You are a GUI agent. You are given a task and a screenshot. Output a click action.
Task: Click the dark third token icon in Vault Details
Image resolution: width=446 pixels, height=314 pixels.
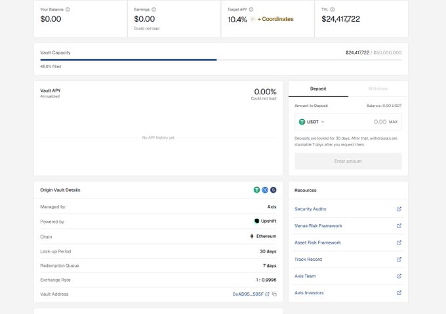(273, 190)
